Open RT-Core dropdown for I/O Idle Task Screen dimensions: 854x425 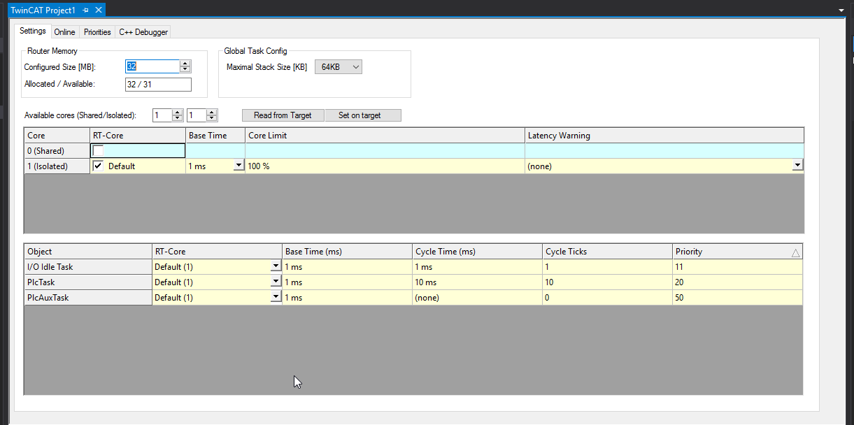point(276,266)
